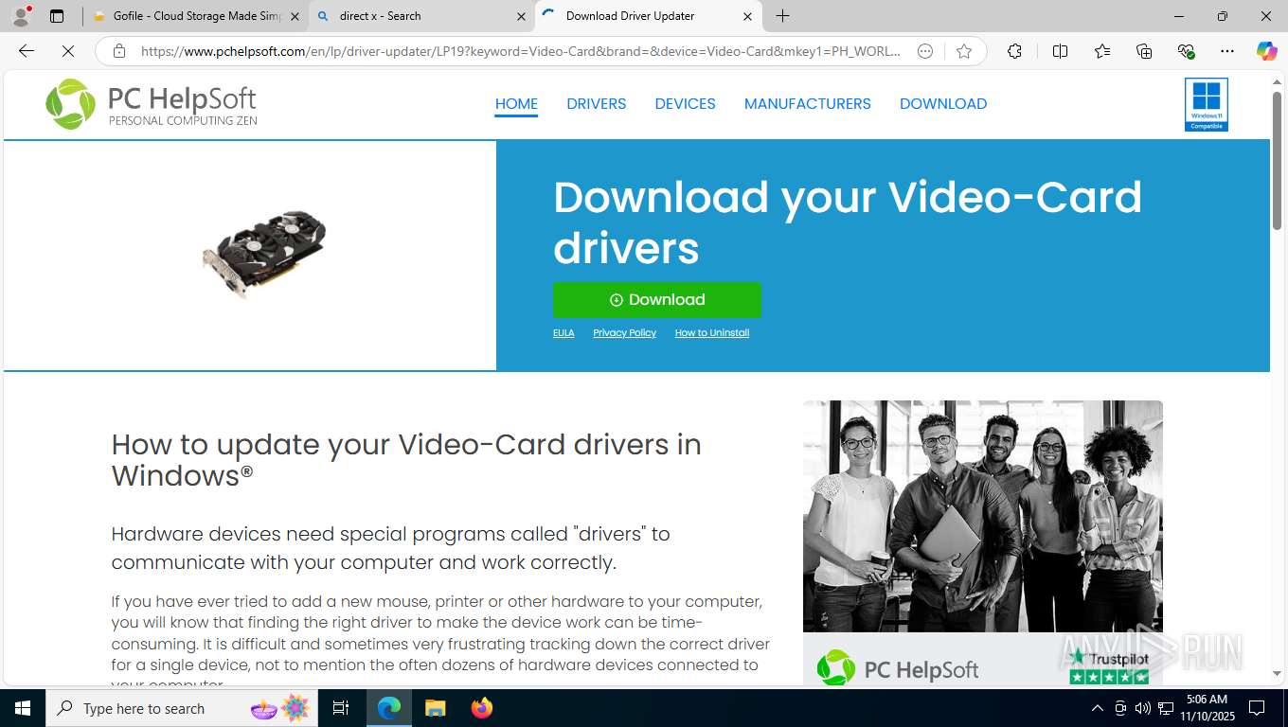Add this page to favorites
The image size is (1288, 727).
point(964,51)
